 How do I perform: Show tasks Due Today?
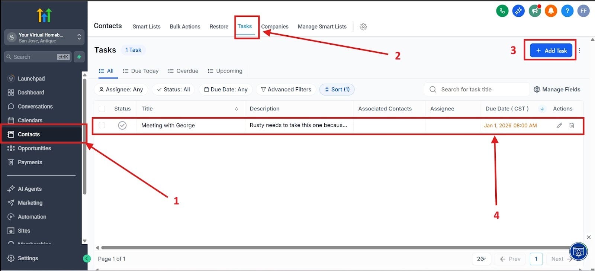point(141,71)
